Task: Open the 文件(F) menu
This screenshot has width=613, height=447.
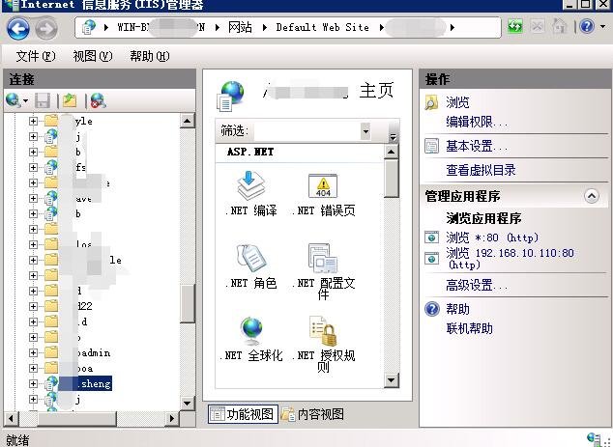Action: point(35,56)
